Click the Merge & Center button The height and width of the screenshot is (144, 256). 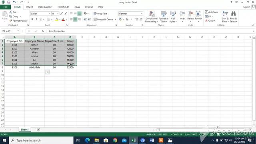[x=104, y=20]
